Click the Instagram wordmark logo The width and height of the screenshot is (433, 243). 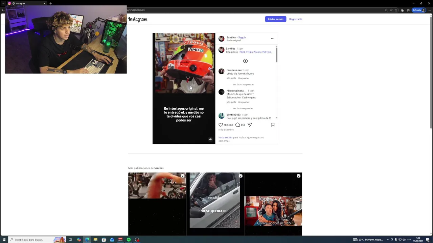click(x=138, y=19)
